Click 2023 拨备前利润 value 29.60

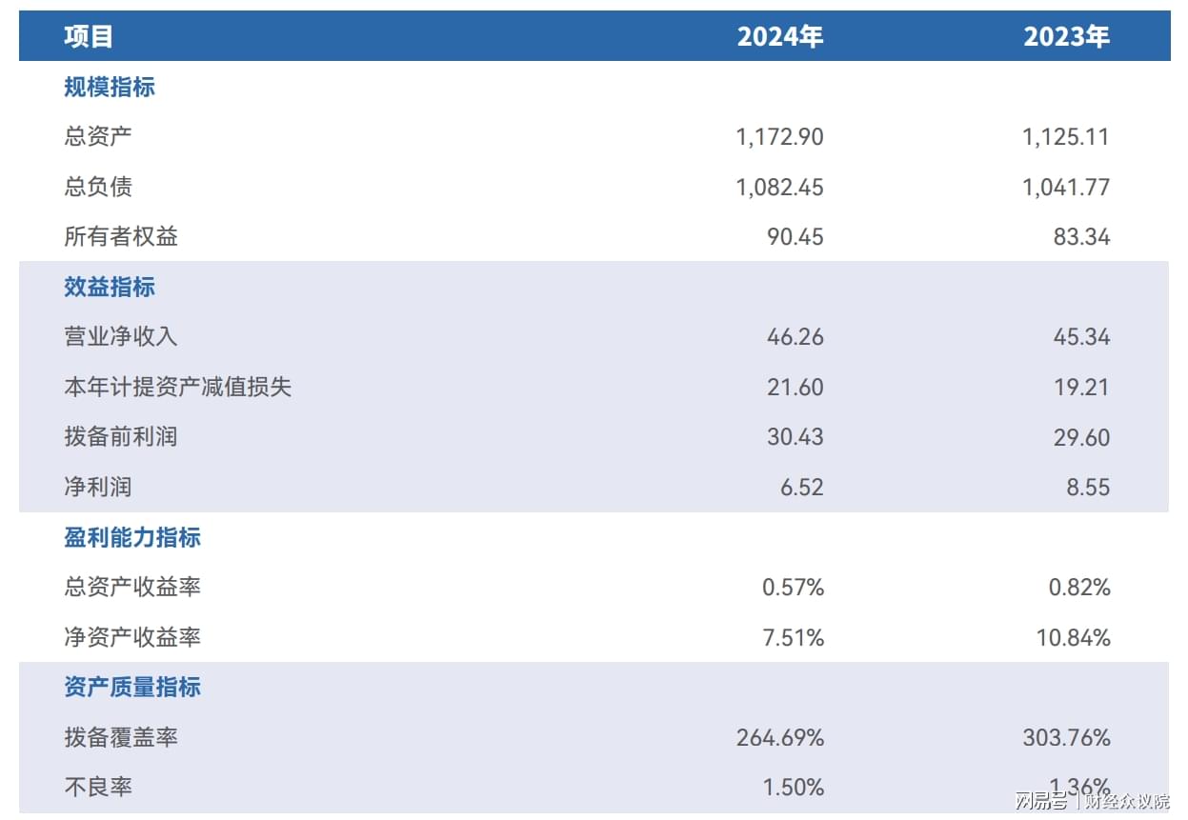[x=1081, y=437]
